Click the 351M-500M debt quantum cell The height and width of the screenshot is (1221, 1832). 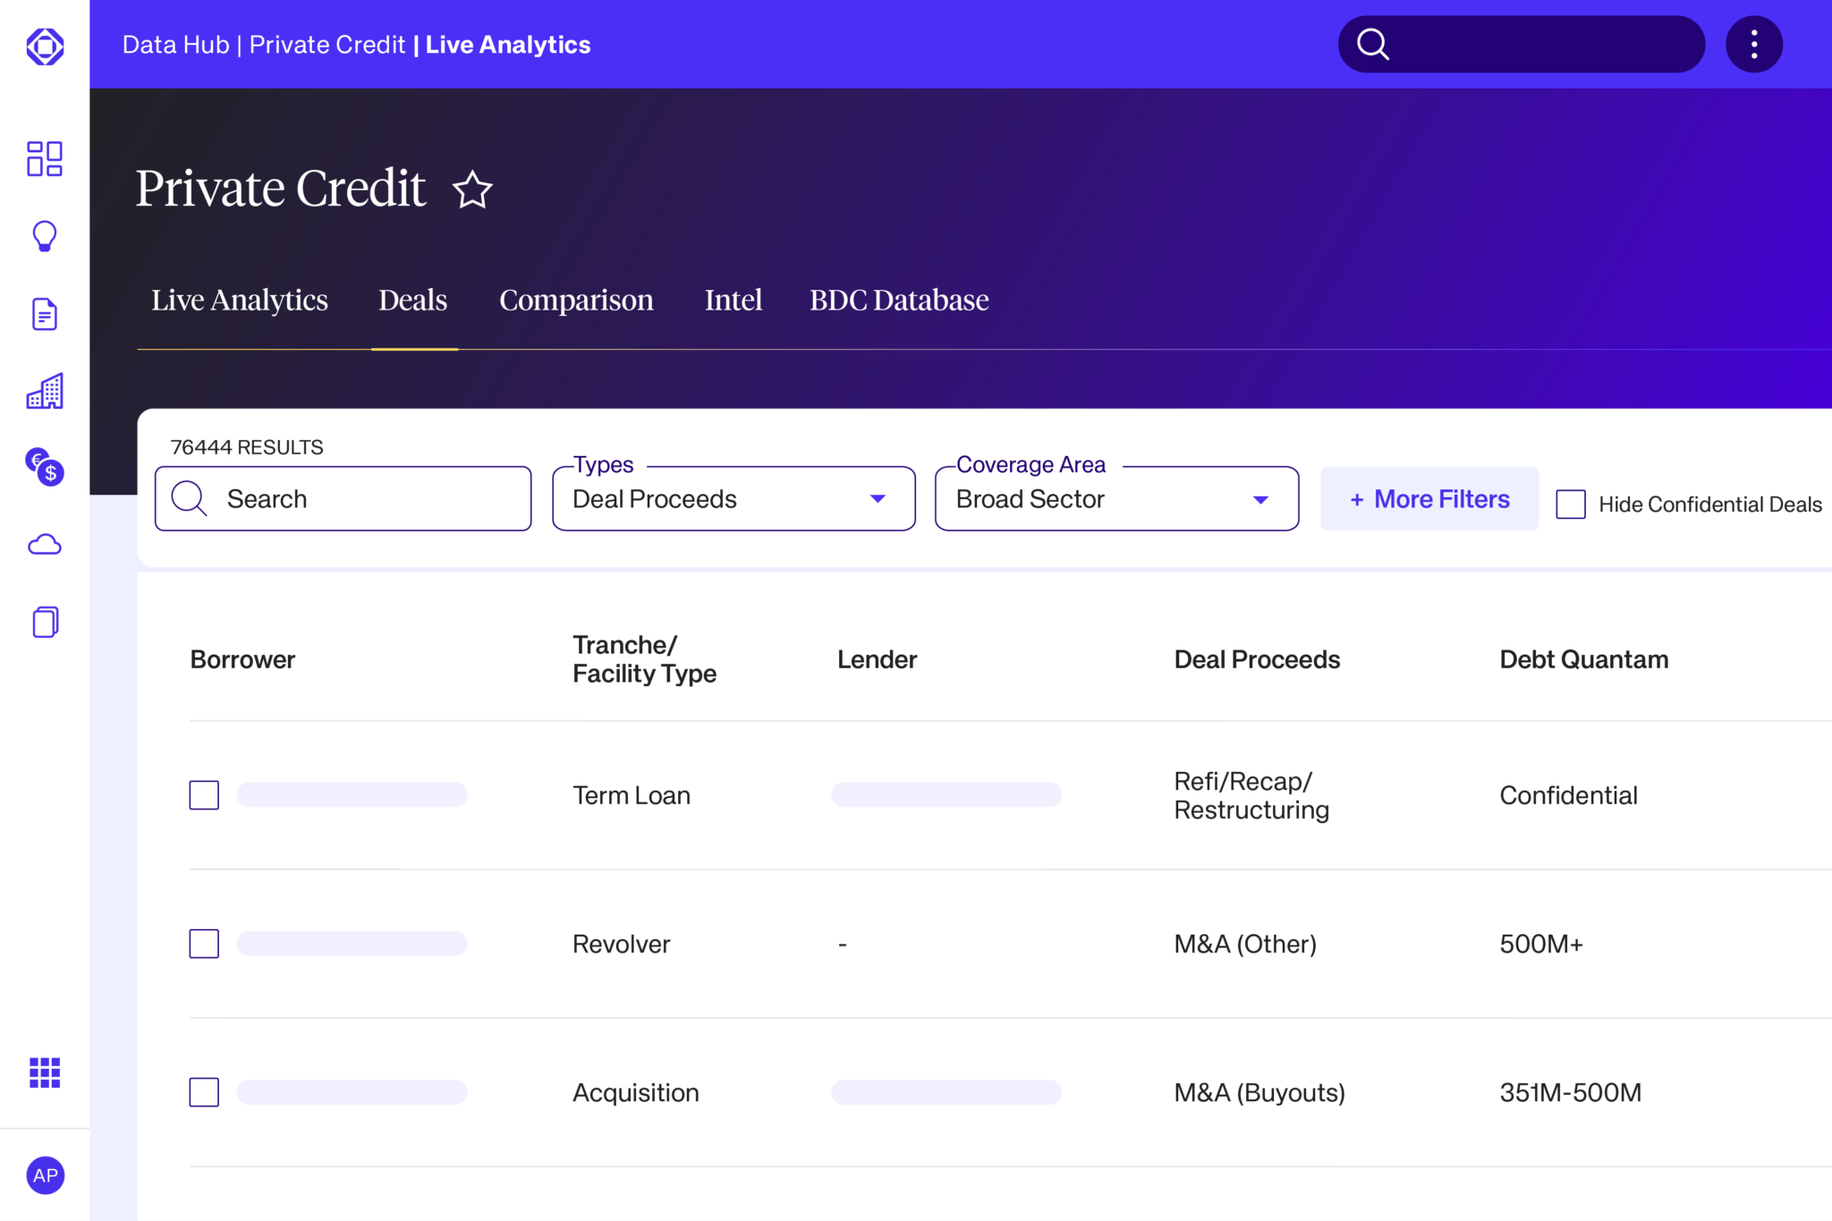click(x=1571, y=1092)
